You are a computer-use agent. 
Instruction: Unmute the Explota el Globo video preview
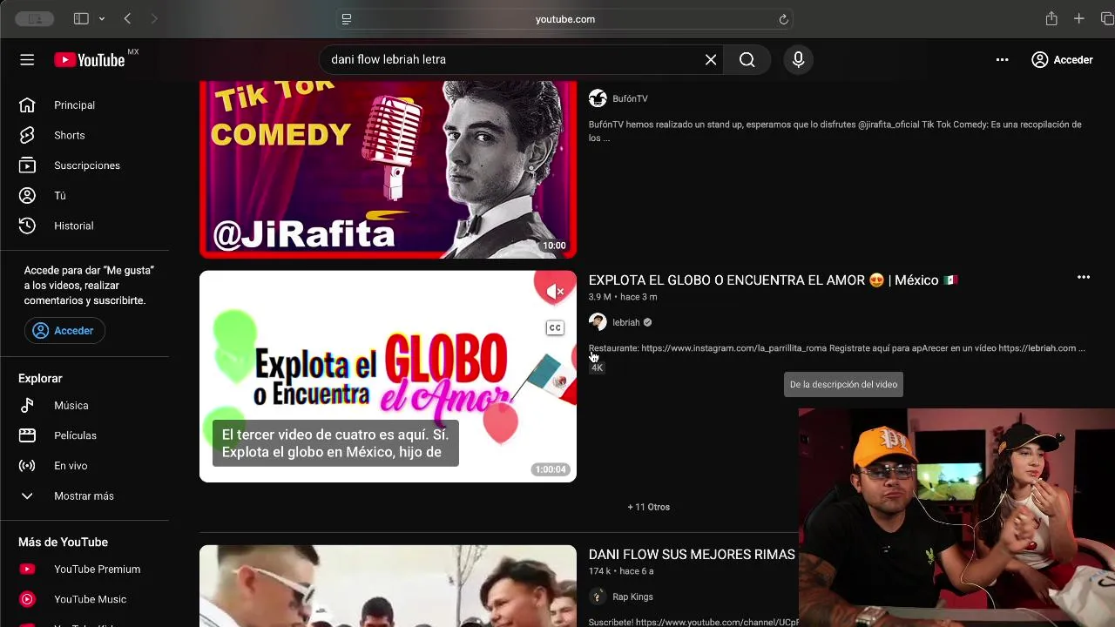[555, 291]
